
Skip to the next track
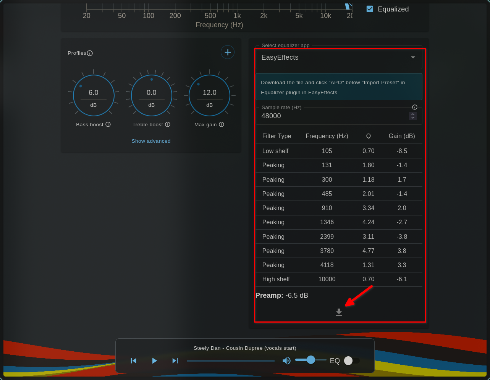click(175, 360)
